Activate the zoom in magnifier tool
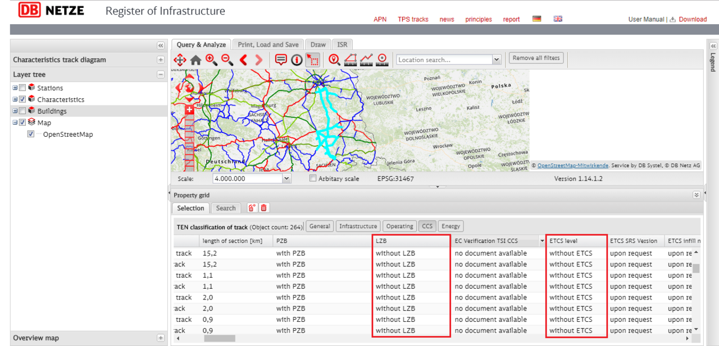Viewport: 719px width, 346px height. pos(211,60)
